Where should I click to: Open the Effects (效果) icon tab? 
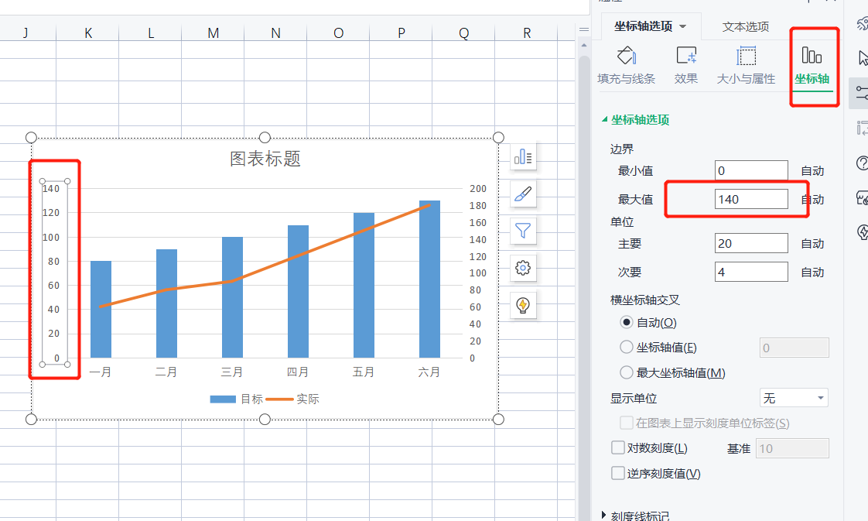pyautogui.click(x=686, y=65)
